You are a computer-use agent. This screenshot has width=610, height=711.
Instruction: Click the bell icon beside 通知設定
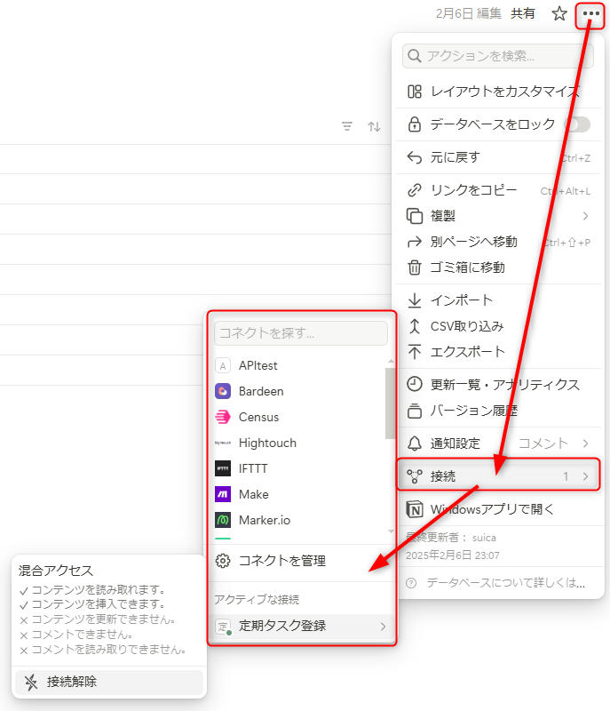pyautogui.click(x=415, y=443)
